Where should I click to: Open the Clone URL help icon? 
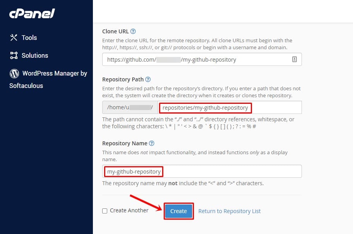coord(133,31)
